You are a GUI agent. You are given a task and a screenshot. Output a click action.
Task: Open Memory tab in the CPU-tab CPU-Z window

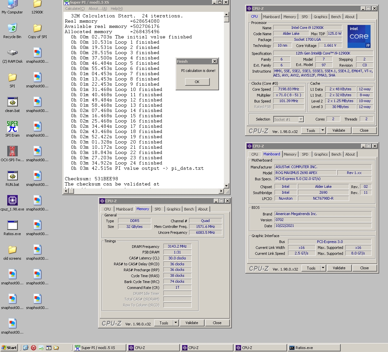pyautogui.click(x=289, y=17)
